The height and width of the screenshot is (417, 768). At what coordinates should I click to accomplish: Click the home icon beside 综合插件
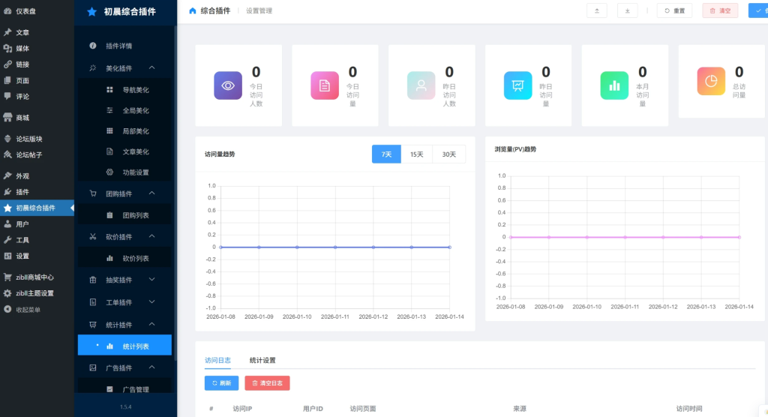[193, 10]
